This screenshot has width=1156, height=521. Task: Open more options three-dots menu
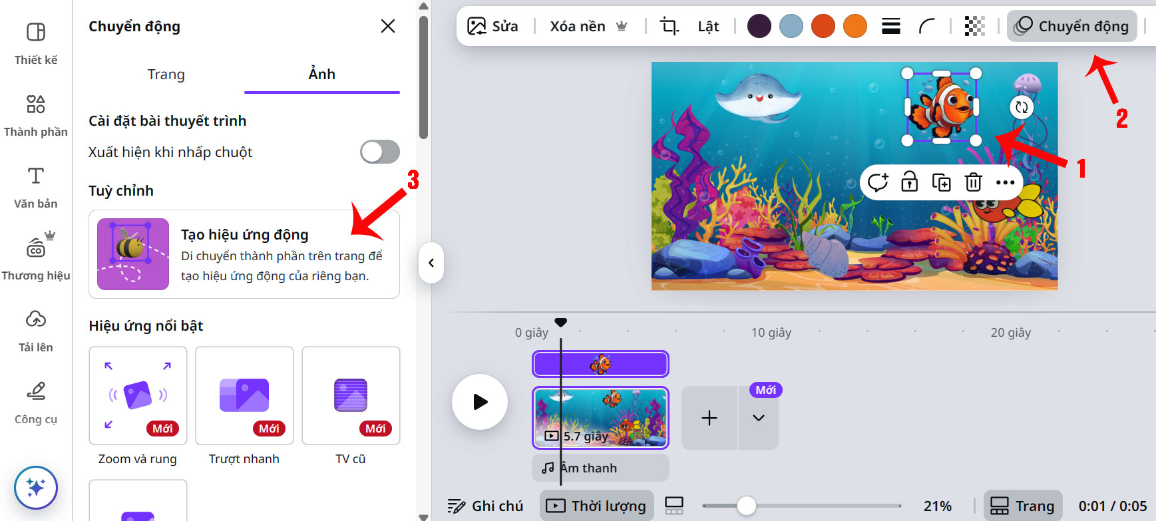coord(1005,182)
